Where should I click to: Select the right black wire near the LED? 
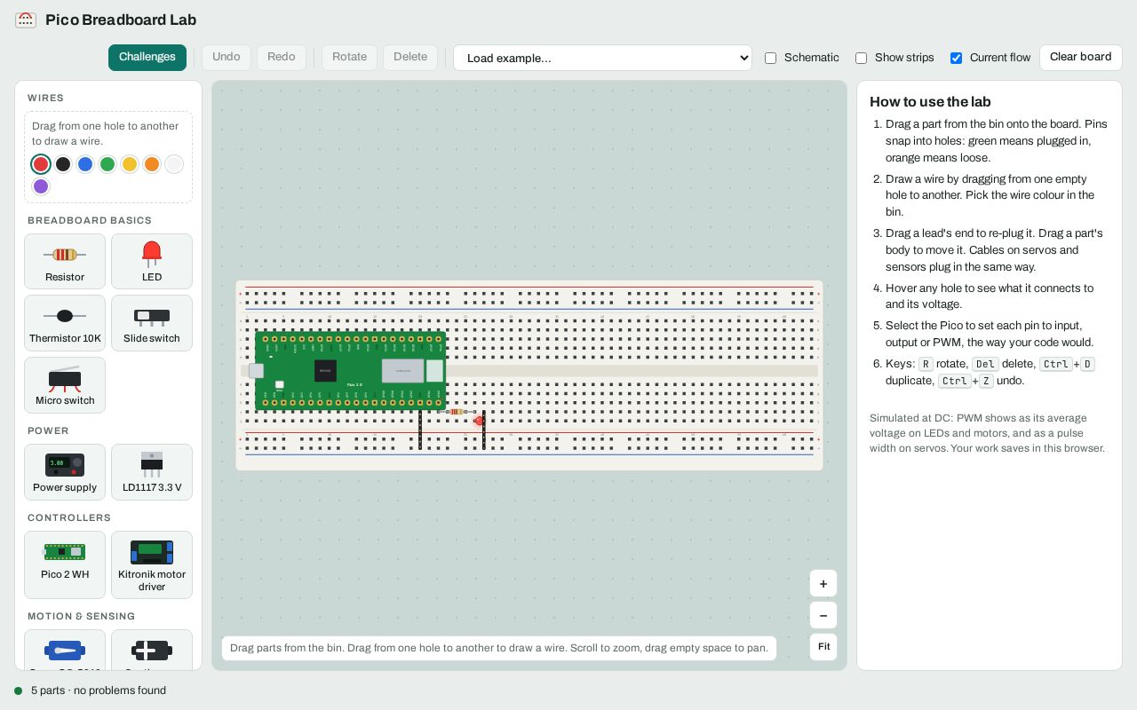coord(483,429)
